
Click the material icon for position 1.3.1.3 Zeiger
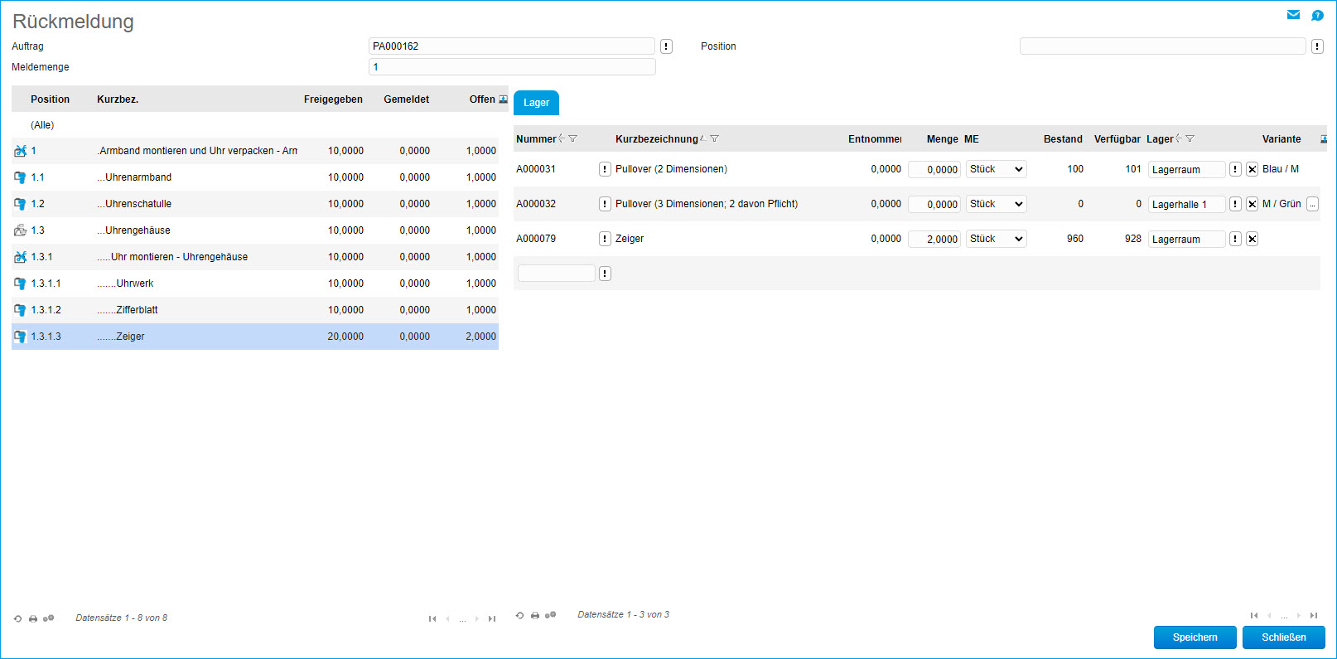(20, 337)
